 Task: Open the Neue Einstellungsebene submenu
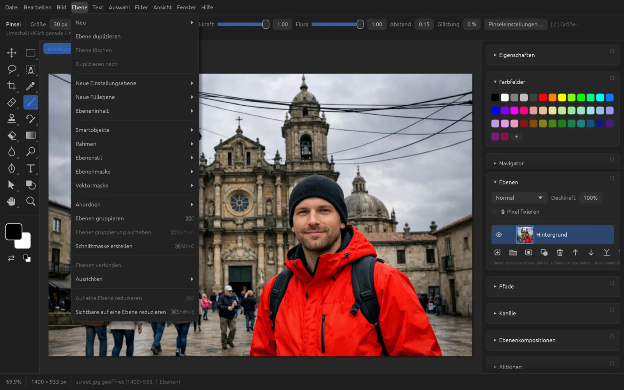[x=135, y=83]
